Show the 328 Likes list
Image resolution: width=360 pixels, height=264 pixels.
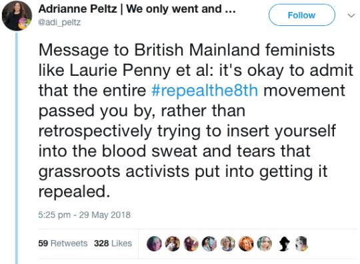tap(113, 243)
